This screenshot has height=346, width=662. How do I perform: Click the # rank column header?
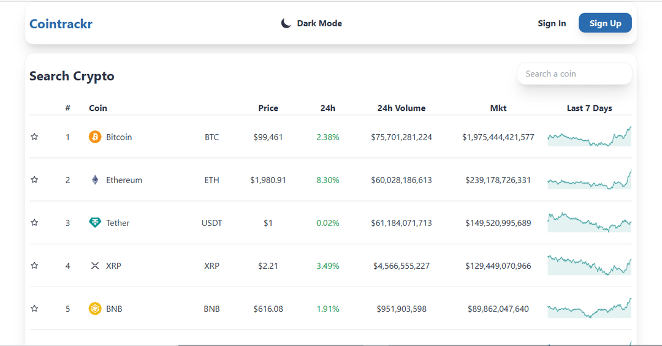67,108
